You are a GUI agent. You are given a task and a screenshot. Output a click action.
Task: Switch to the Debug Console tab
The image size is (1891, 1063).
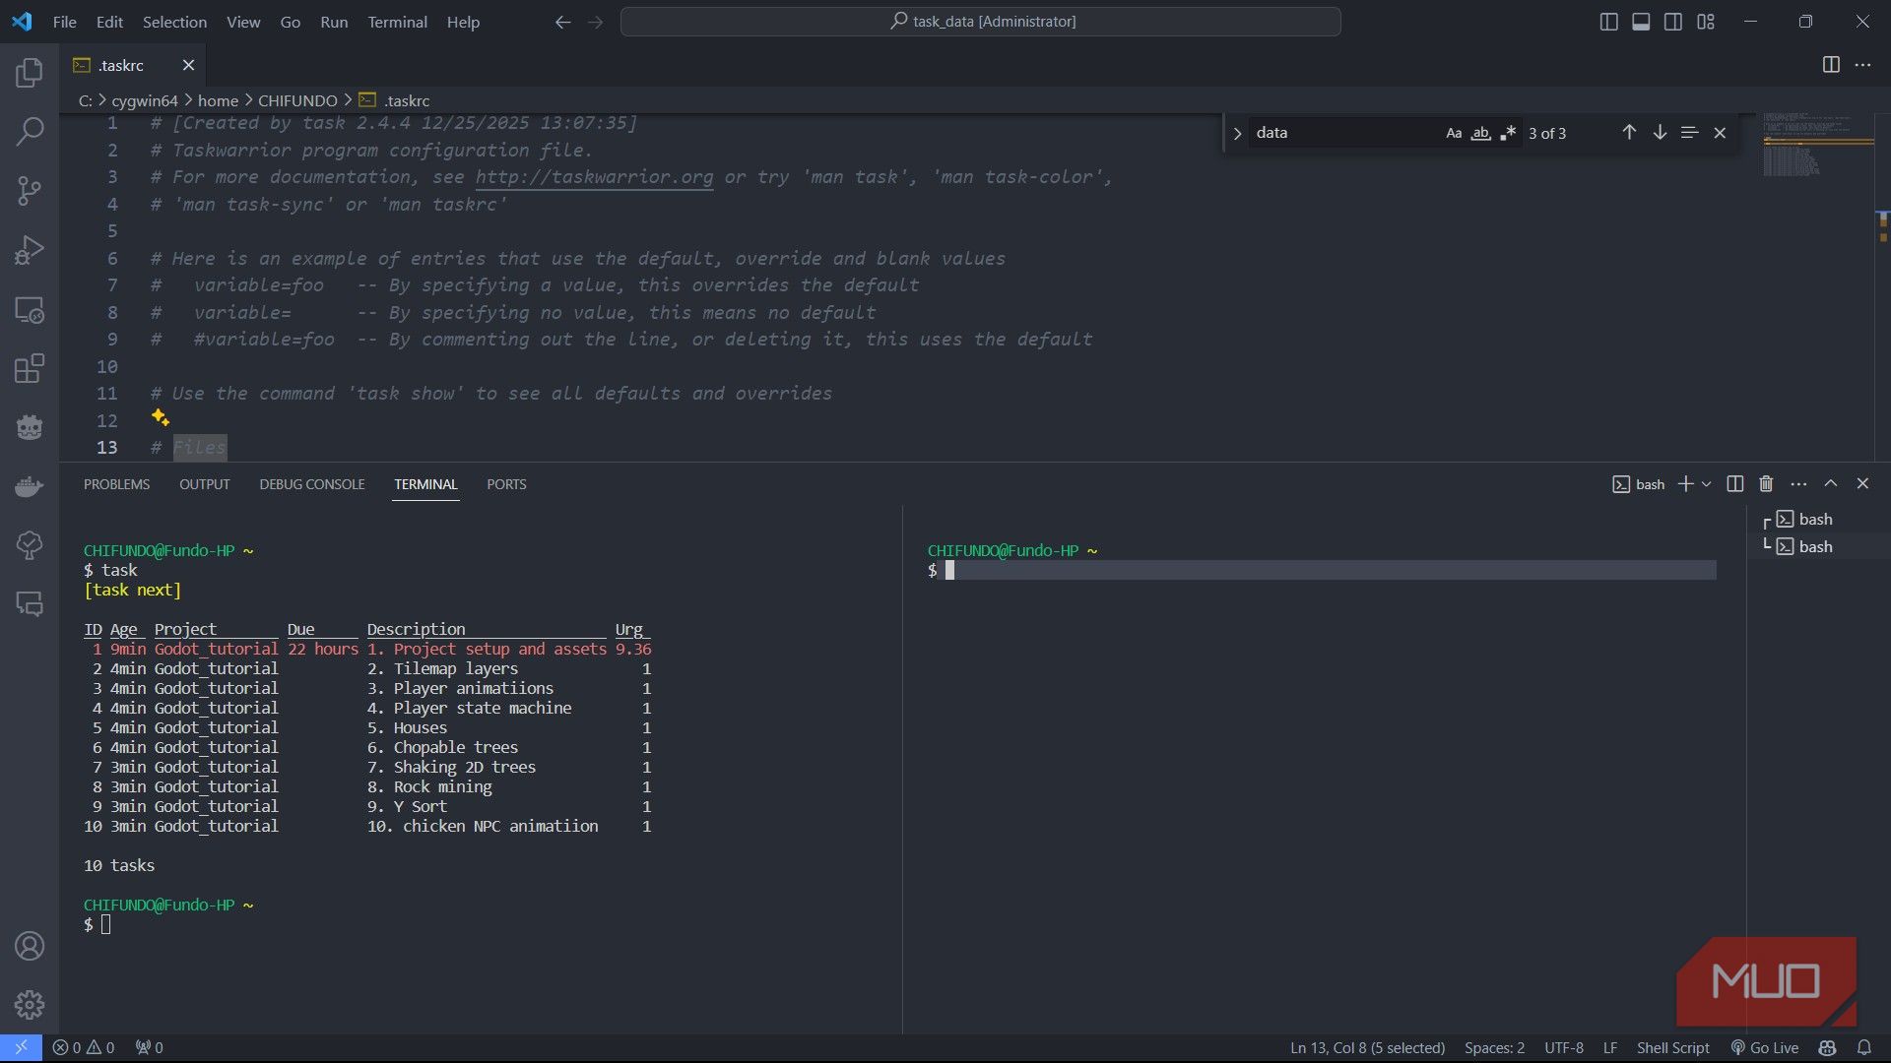tap(311, 484)
